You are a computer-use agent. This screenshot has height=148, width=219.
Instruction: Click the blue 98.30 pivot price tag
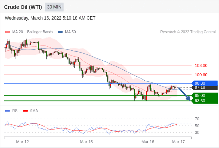[x=205, y=83]
